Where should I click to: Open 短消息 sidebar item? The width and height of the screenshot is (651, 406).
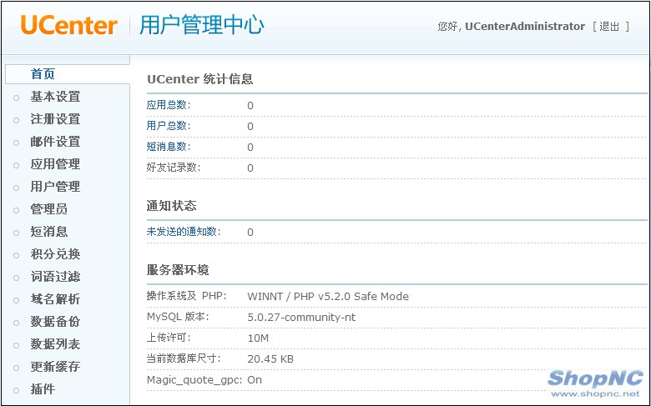[x=49, y=232]
